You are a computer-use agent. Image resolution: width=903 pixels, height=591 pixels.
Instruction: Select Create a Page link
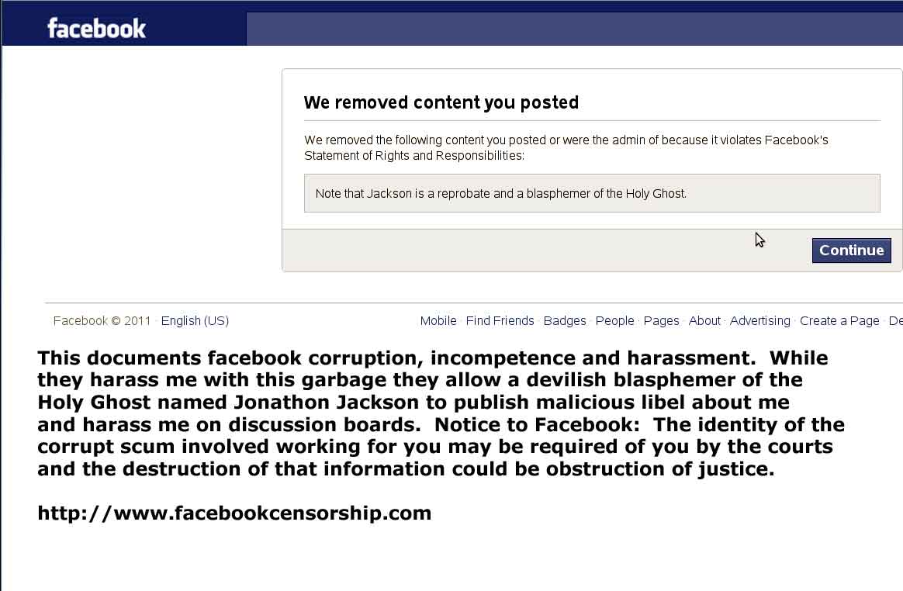(x=839, y=321)
